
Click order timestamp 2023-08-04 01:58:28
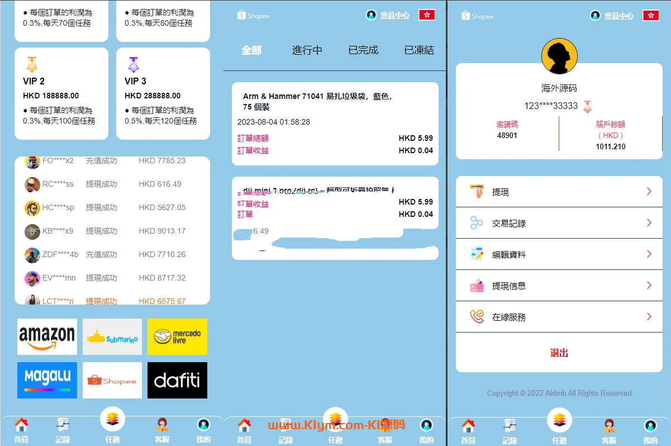274,122
